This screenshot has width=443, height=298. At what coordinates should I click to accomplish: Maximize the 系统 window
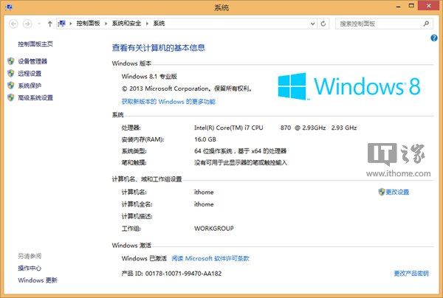pyautogui.click(x=411, y=6)
